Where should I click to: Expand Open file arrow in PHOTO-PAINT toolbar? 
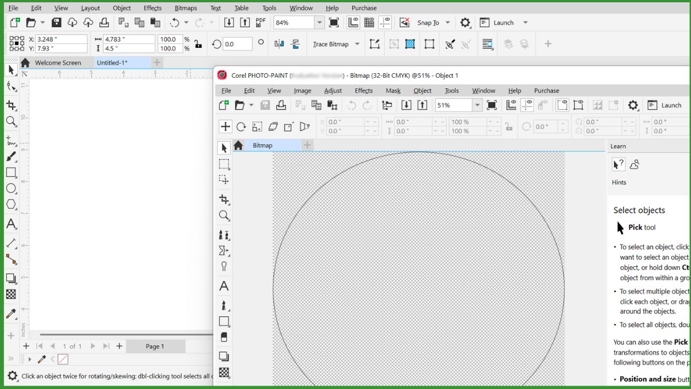[251, 105]
